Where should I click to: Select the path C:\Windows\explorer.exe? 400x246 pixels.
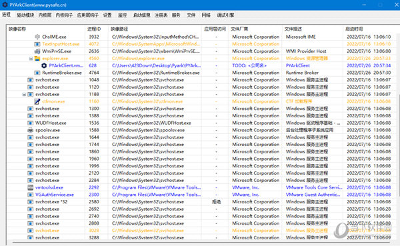[138, 59]
